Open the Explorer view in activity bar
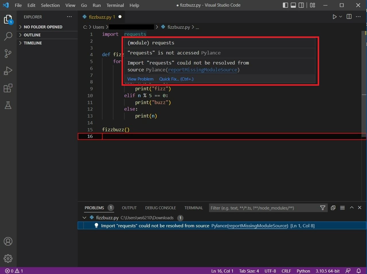The height and width of the screenshot is (274, 367). click(8, 19)
